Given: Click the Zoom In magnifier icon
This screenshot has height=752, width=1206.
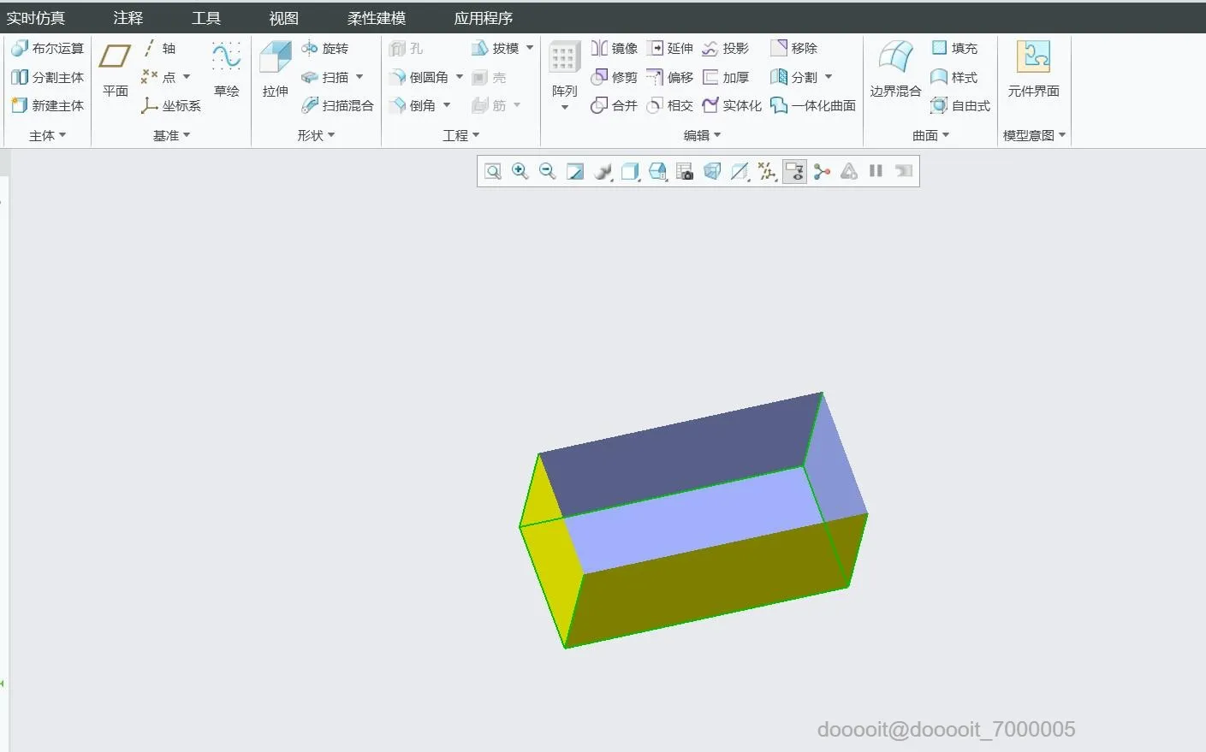Looking at the screenshot, I should 520,171.
